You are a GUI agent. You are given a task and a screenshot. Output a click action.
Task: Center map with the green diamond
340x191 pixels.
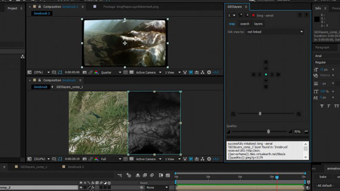pos(266,75)
